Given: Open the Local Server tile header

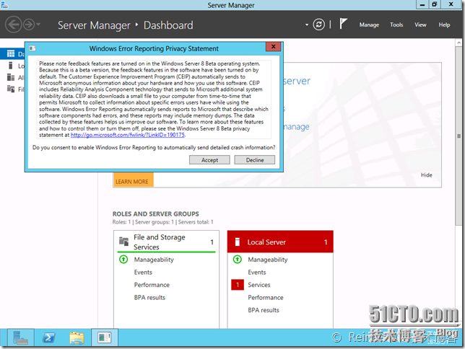Looking at the screenshot, I should coord(280,242).
